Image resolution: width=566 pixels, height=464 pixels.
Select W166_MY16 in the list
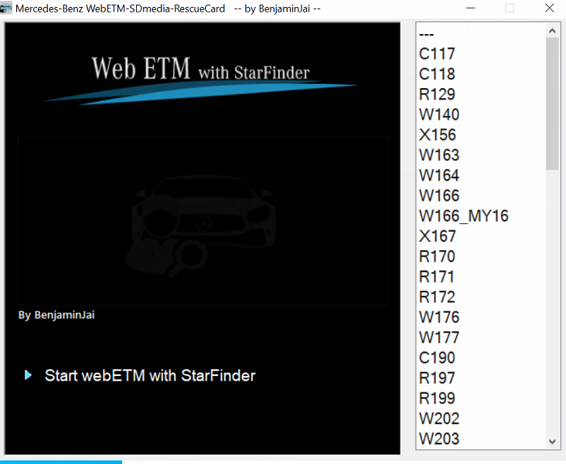coord(463,216)
